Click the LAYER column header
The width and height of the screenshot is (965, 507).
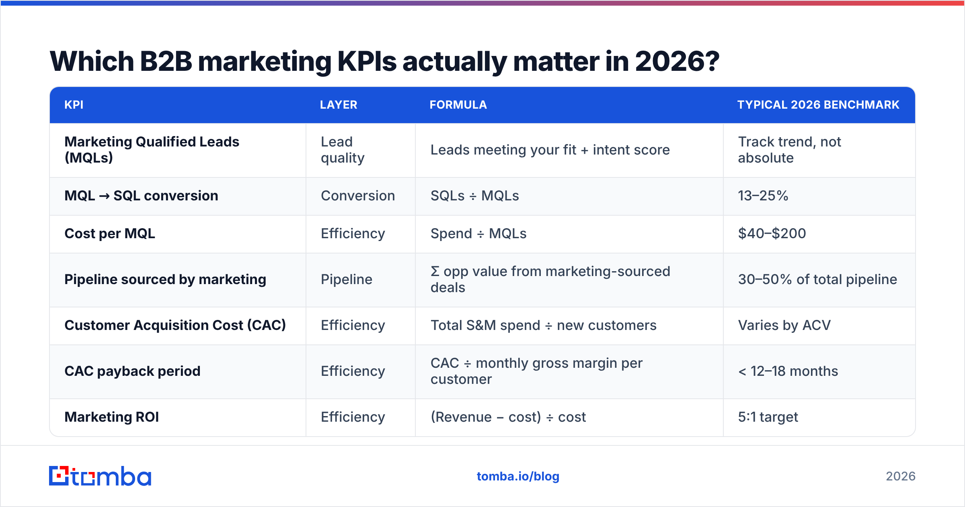339,105
